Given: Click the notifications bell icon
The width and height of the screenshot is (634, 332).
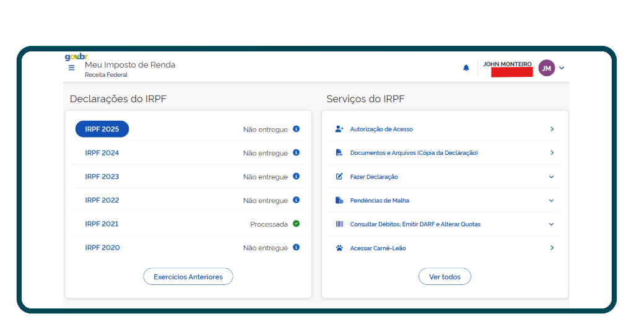Looking at the screenshot, I should 466,68.
